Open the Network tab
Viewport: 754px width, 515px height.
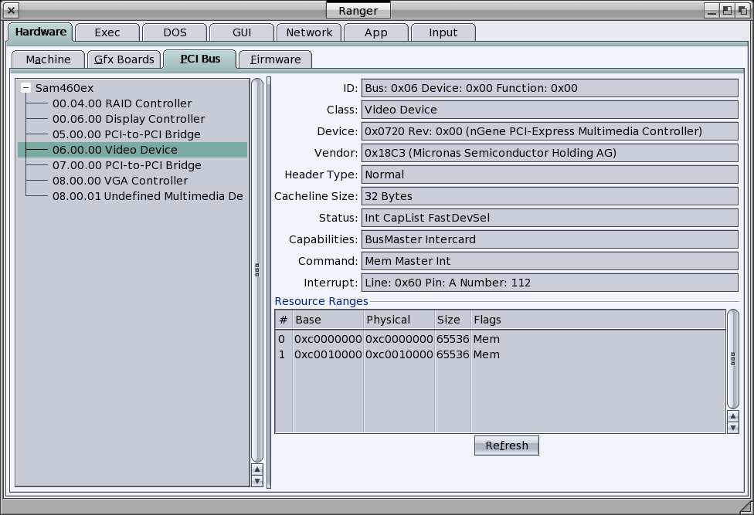(309, 32)
